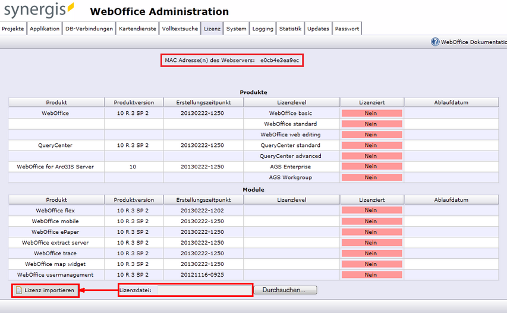Image resolution: width=507 pixels, height=313 pixels.
Task: Open the Projekte tab
Action: tap(13, 29)
